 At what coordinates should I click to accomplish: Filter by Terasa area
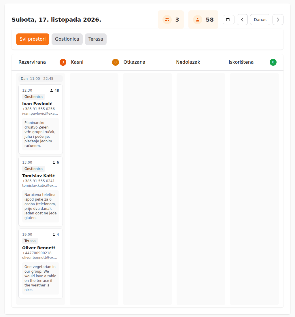pyautogui.click(x=96, y=39)
